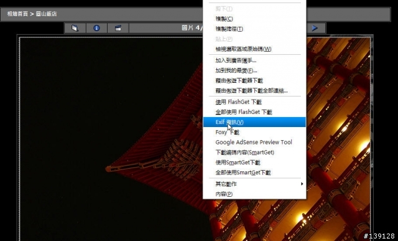Click 使用SmartGet下載 menu entry
The width and height of the screenshot is (398, 241).
click(x=254, y=163)
